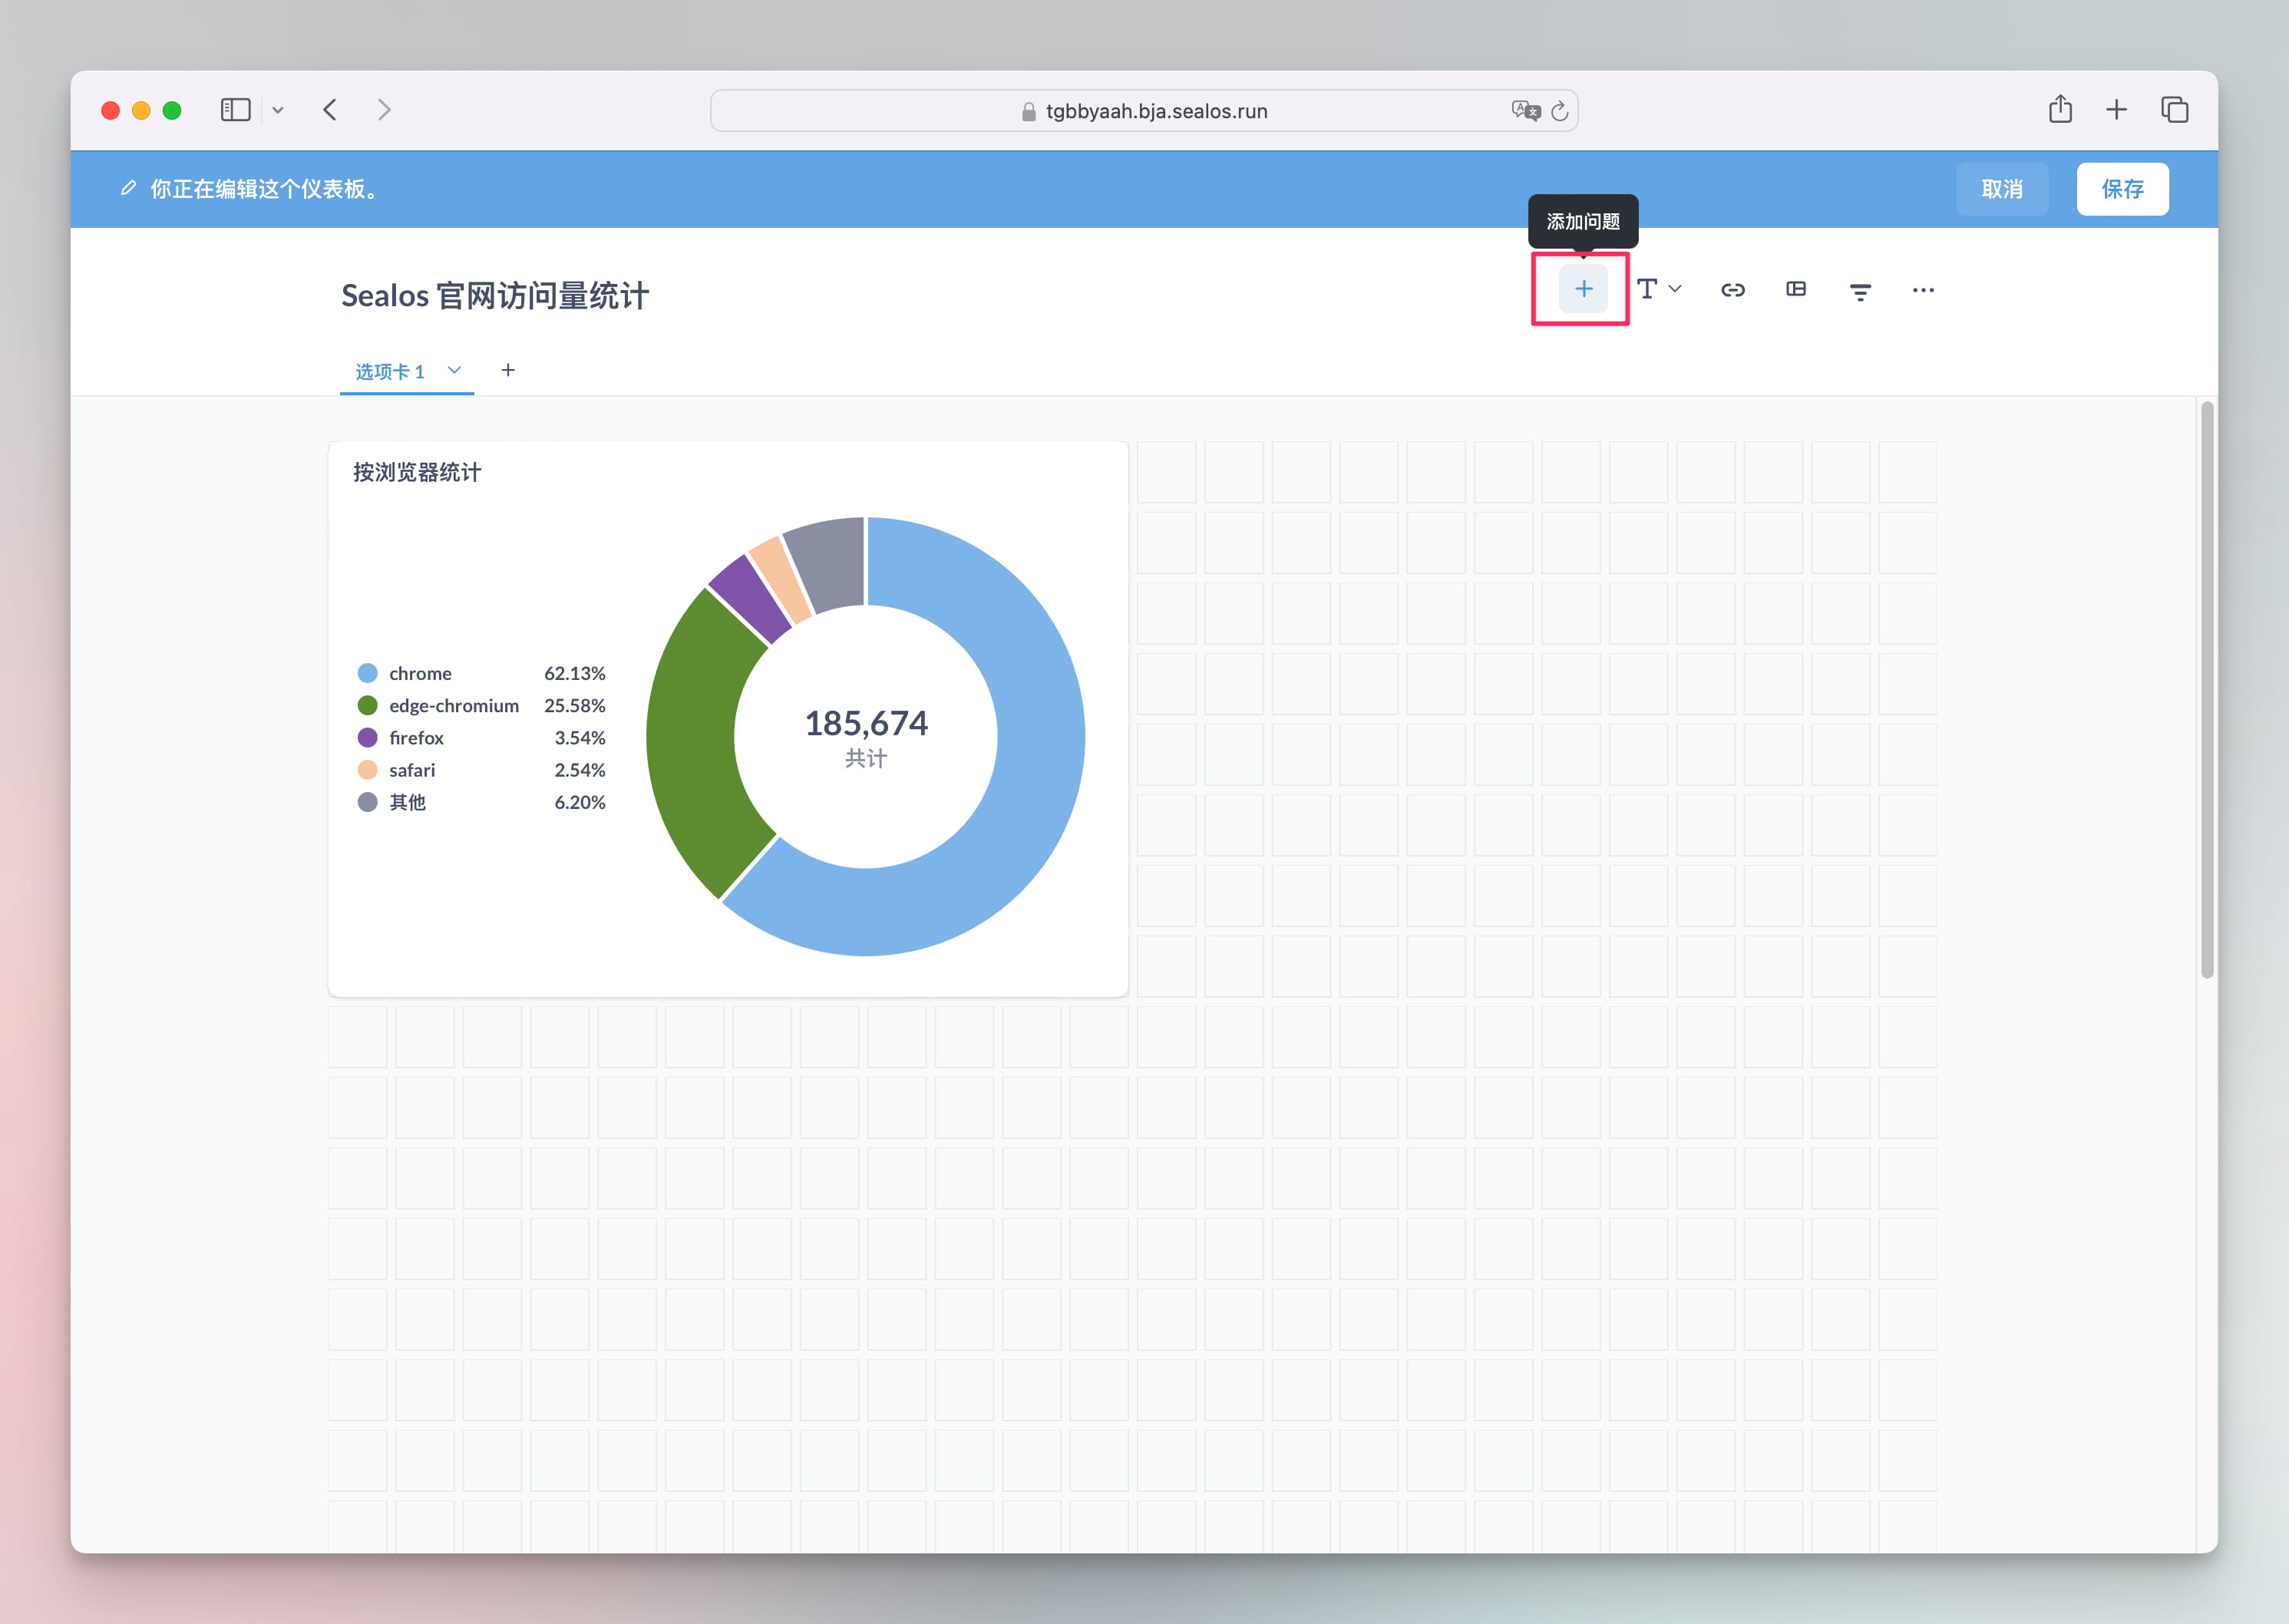Click the add question plus icon
Image resolution: width=2289 pixels, height=1624 pixels.
(x=1583, y=290)
